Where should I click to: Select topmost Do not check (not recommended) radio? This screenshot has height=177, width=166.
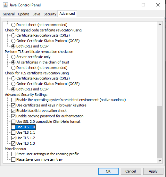[x=13, y=25]
